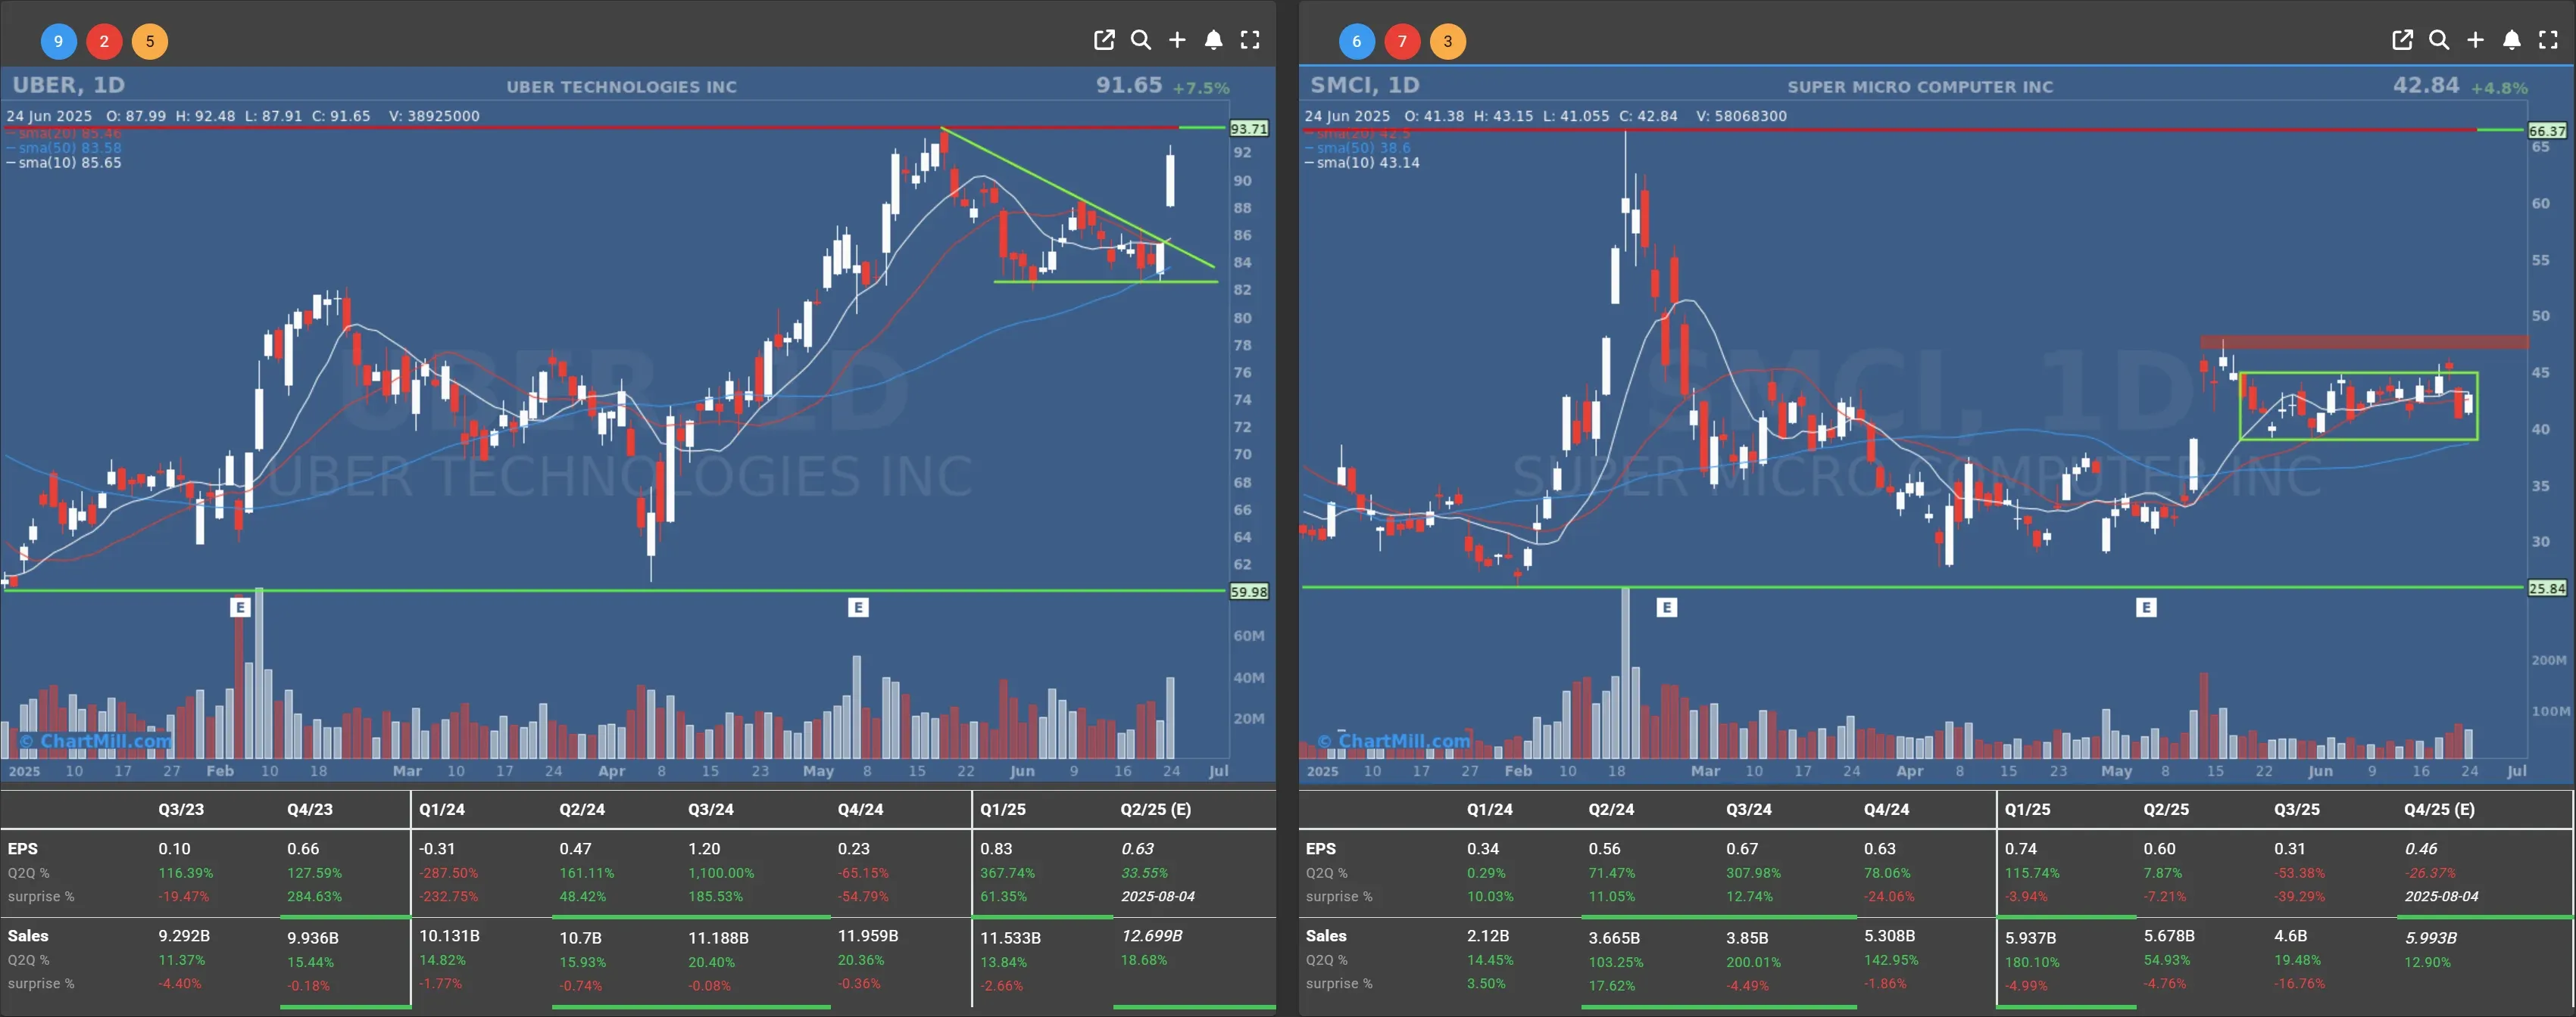
Task: Click sma(50) 38.6 legend on SMCI chart
Action: [1358, 148]
